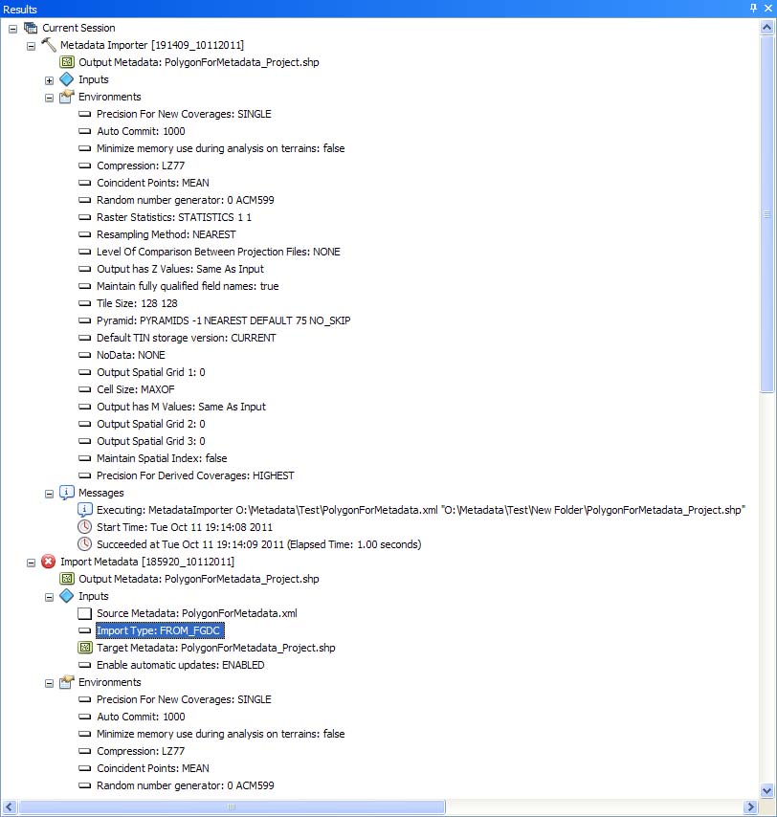
Task: Click the Succeeded at elapsed time message
Action: click(x=258, y=544)
